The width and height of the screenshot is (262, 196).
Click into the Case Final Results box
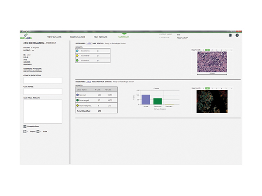43,112
